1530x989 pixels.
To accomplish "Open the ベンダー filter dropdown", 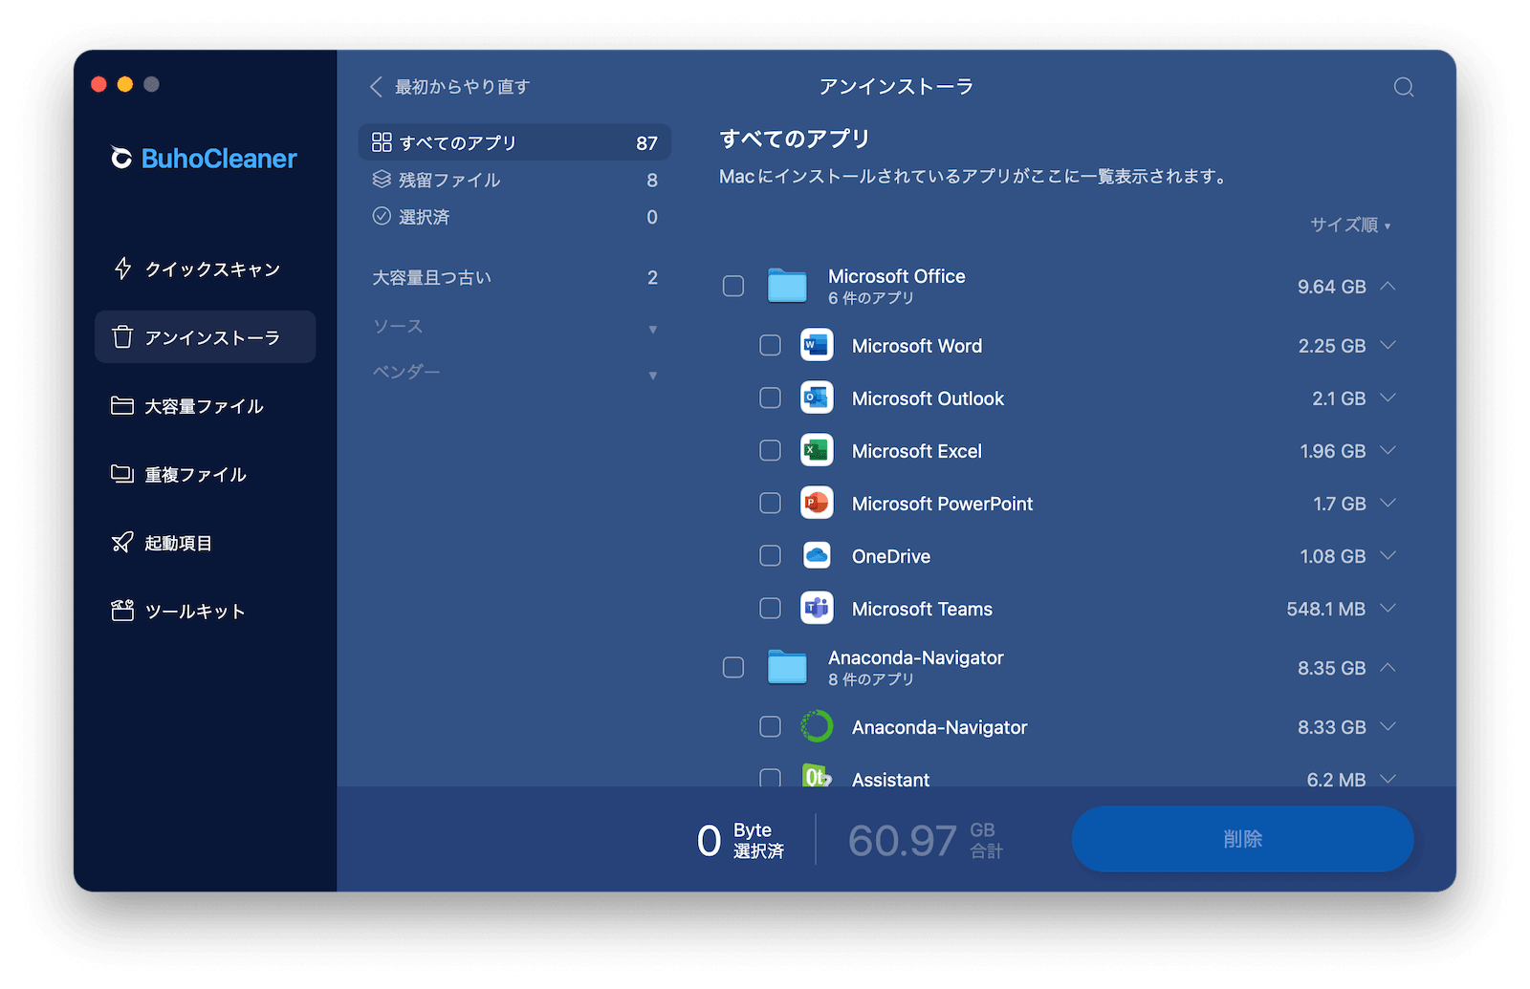I will (x=514, y=373).
